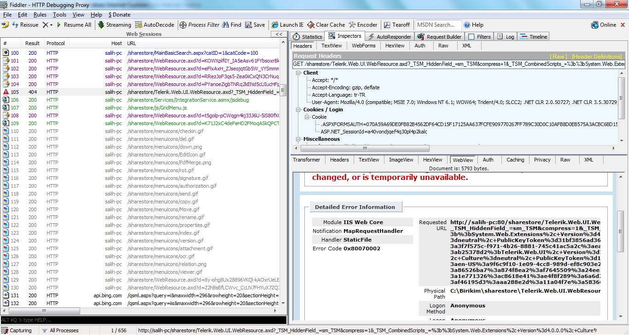Open the Timeline tab
The image size is (629, 335).
tap(534, 37)
